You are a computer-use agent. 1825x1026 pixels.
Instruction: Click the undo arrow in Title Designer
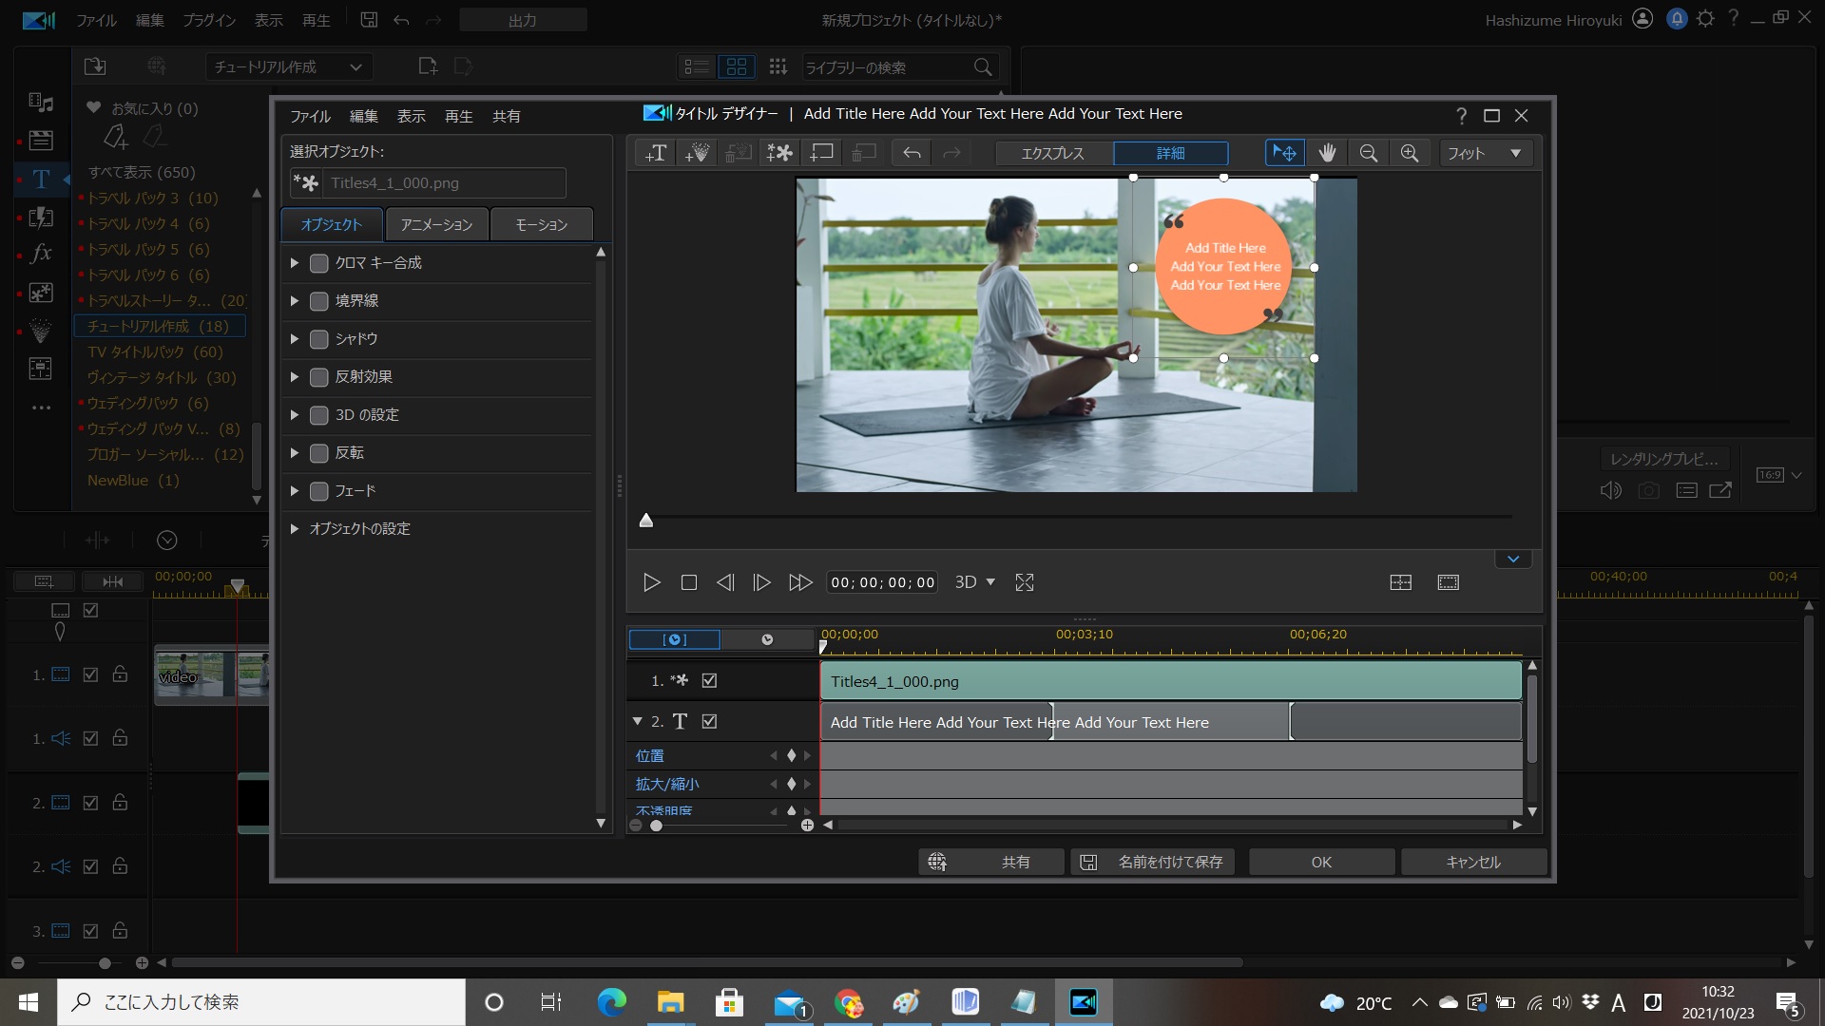coord(912,153)
